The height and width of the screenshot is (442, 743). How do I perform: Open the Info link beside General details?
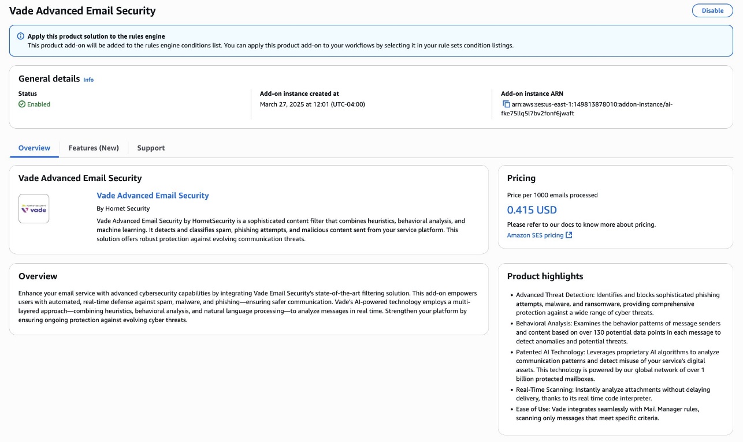click(x=88, y=80)
